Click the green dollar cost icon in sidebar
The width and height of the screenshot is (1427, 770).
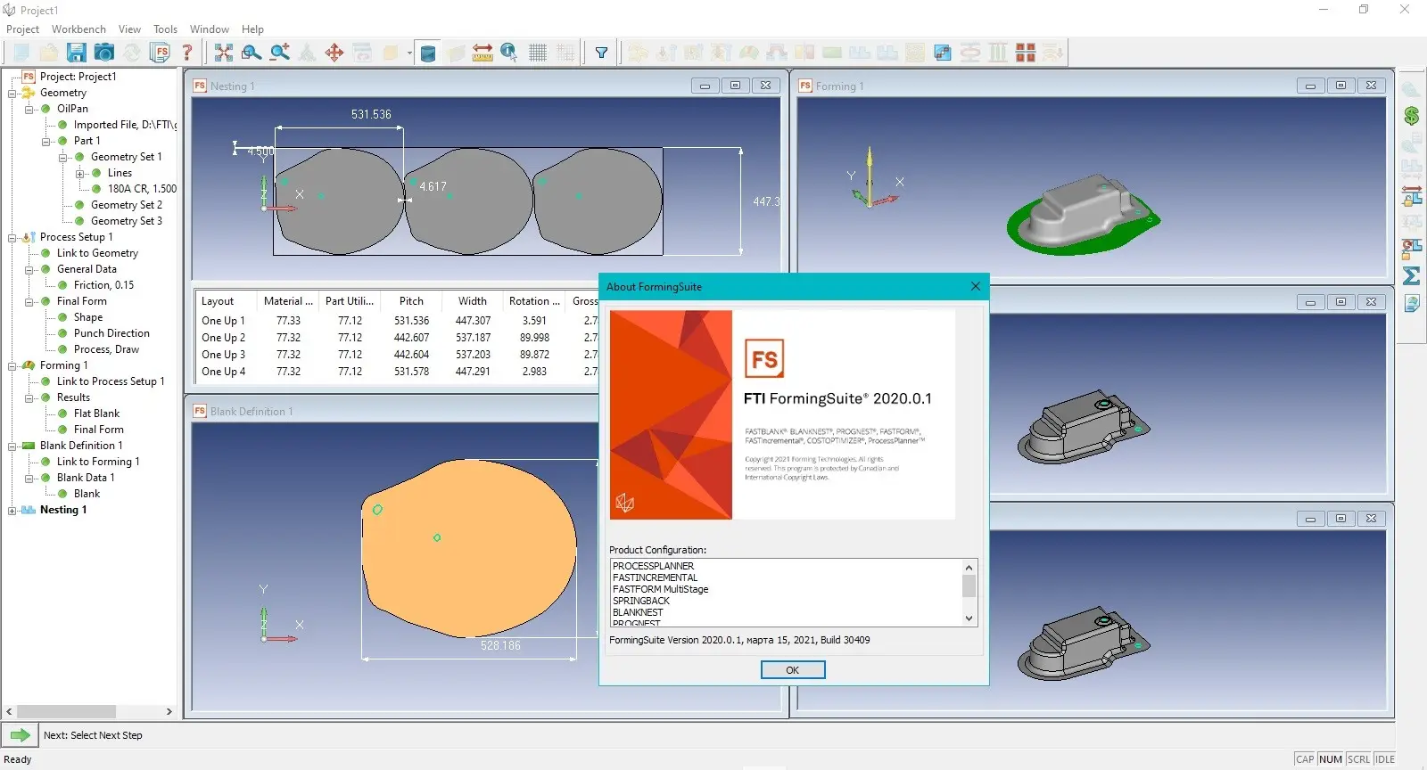pyautogui.click(x=1411, y=116)
